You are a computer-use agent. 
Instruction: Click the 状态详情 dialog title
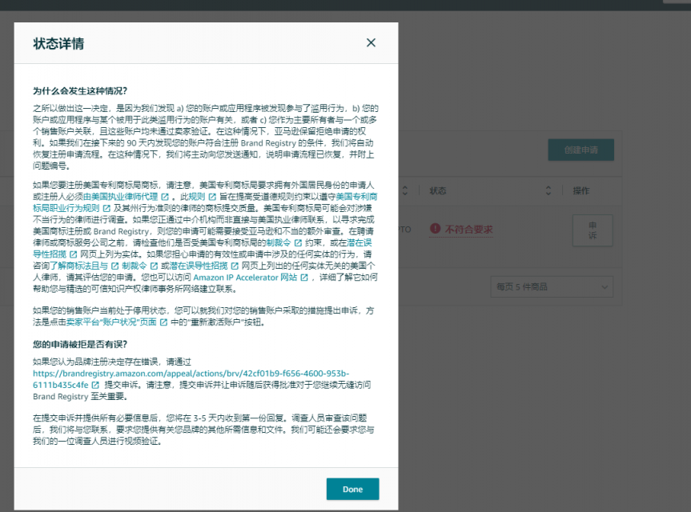tap(58, 43)
